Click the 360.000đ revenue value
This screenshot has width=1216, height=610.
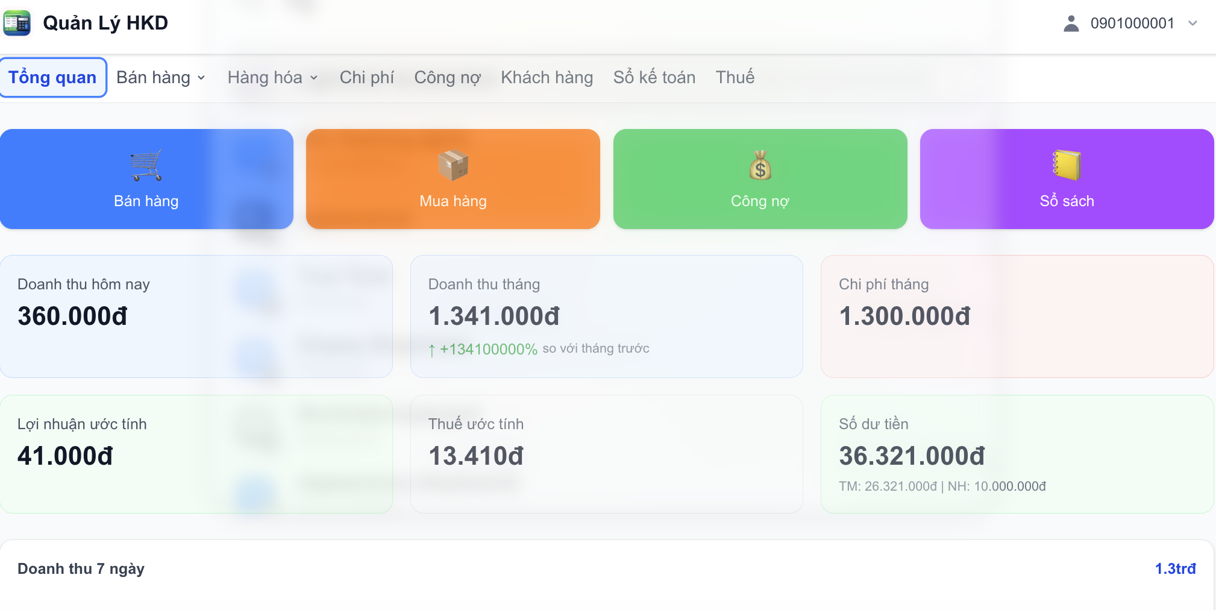click(72, 316)
